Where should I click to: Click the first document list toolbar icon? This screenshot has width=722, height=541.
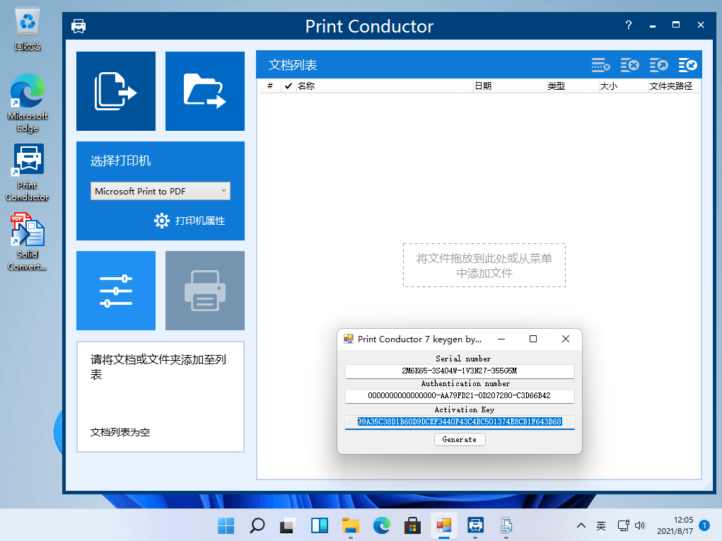[x=601, y=65]
